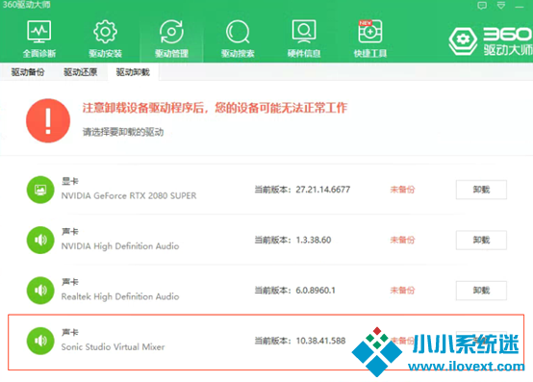The height and width of the screenshot is (382, 533).
Task: Click the graphics card icon for NVIDIA GeForce
Action: [x=40, y=190]
